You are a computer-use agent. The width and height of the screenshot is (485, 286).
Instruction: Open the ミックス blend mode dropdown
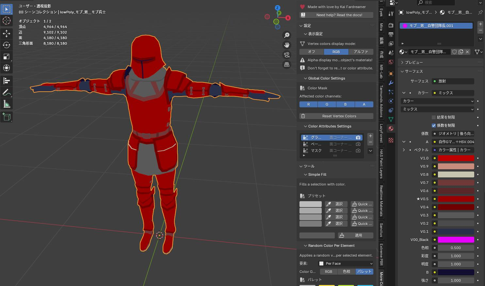pyautogui.click(x=438, y=109)
